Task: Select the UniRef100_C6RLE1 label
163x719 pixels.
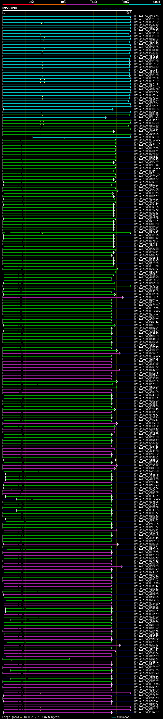Action: (146, 182)
